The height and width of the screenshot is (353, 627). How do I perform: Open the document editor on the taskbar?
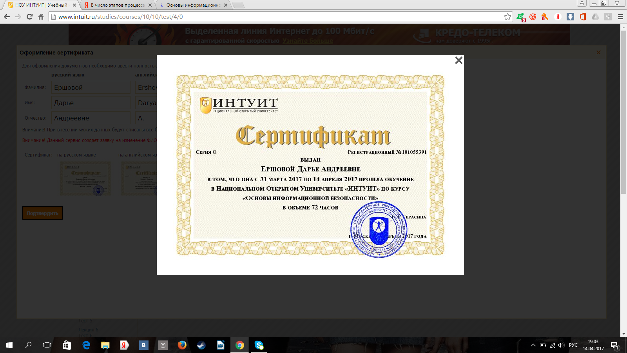221,345
